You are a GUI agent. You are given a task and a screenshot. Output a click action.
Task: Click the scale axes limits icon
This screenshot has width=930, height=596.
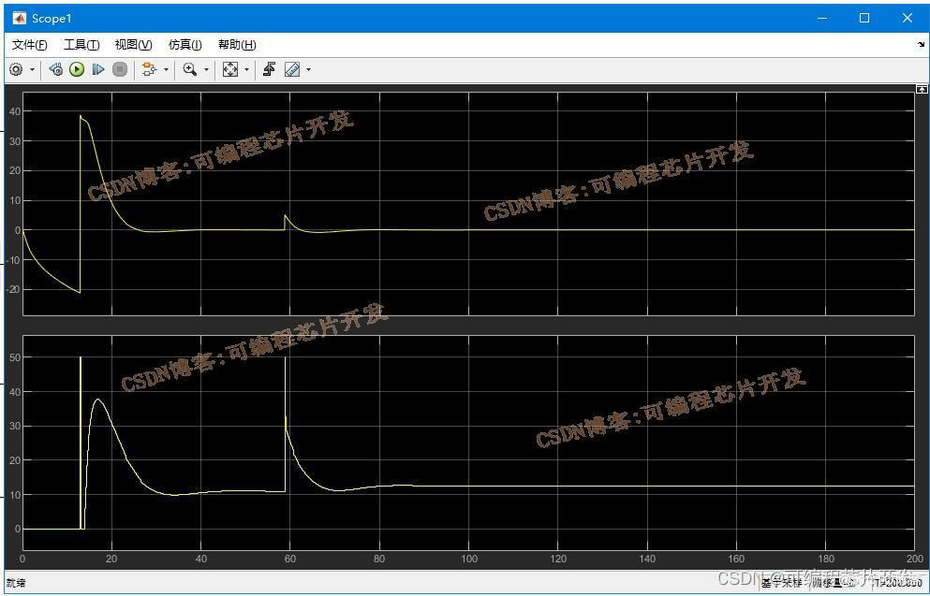click(230, 70)
